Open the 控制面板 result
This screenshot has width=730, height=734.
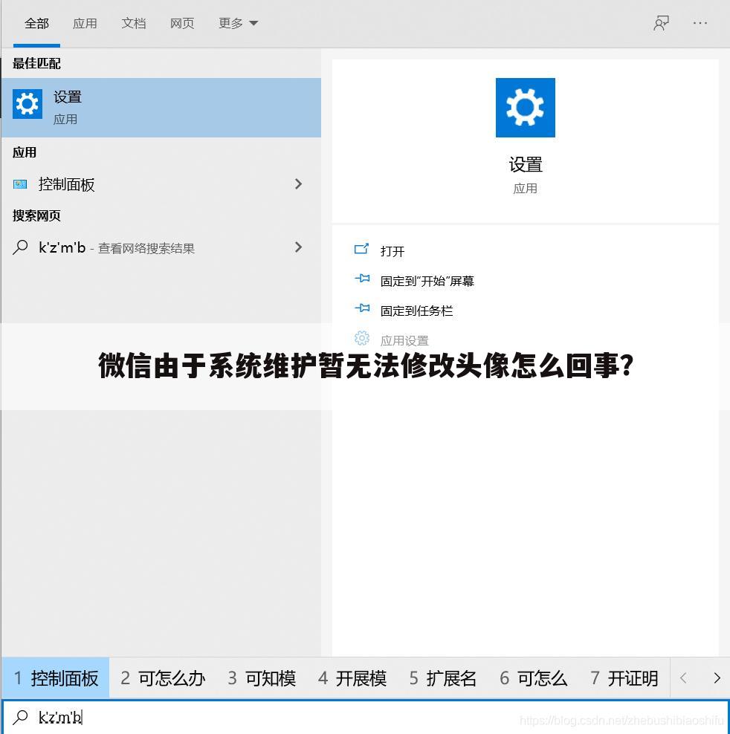coord(161,184)
